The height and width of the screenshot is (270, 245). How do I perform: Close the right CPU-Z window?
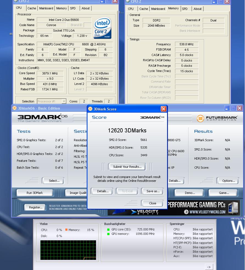(x=227, y=2)
